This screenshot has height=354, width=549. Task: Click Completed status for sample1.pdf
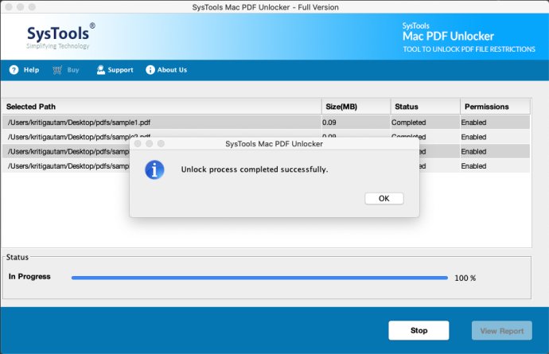click(409, 123)
